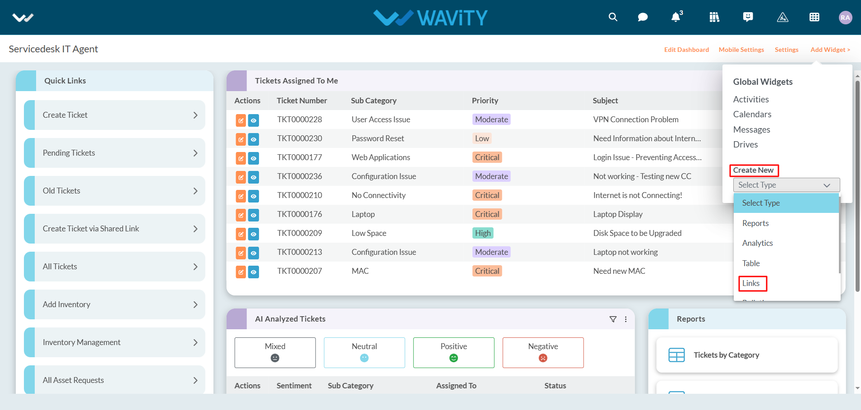Open the triangle admin icon in header
This screenshot has height=410, width=861.
tap(782, 17)
